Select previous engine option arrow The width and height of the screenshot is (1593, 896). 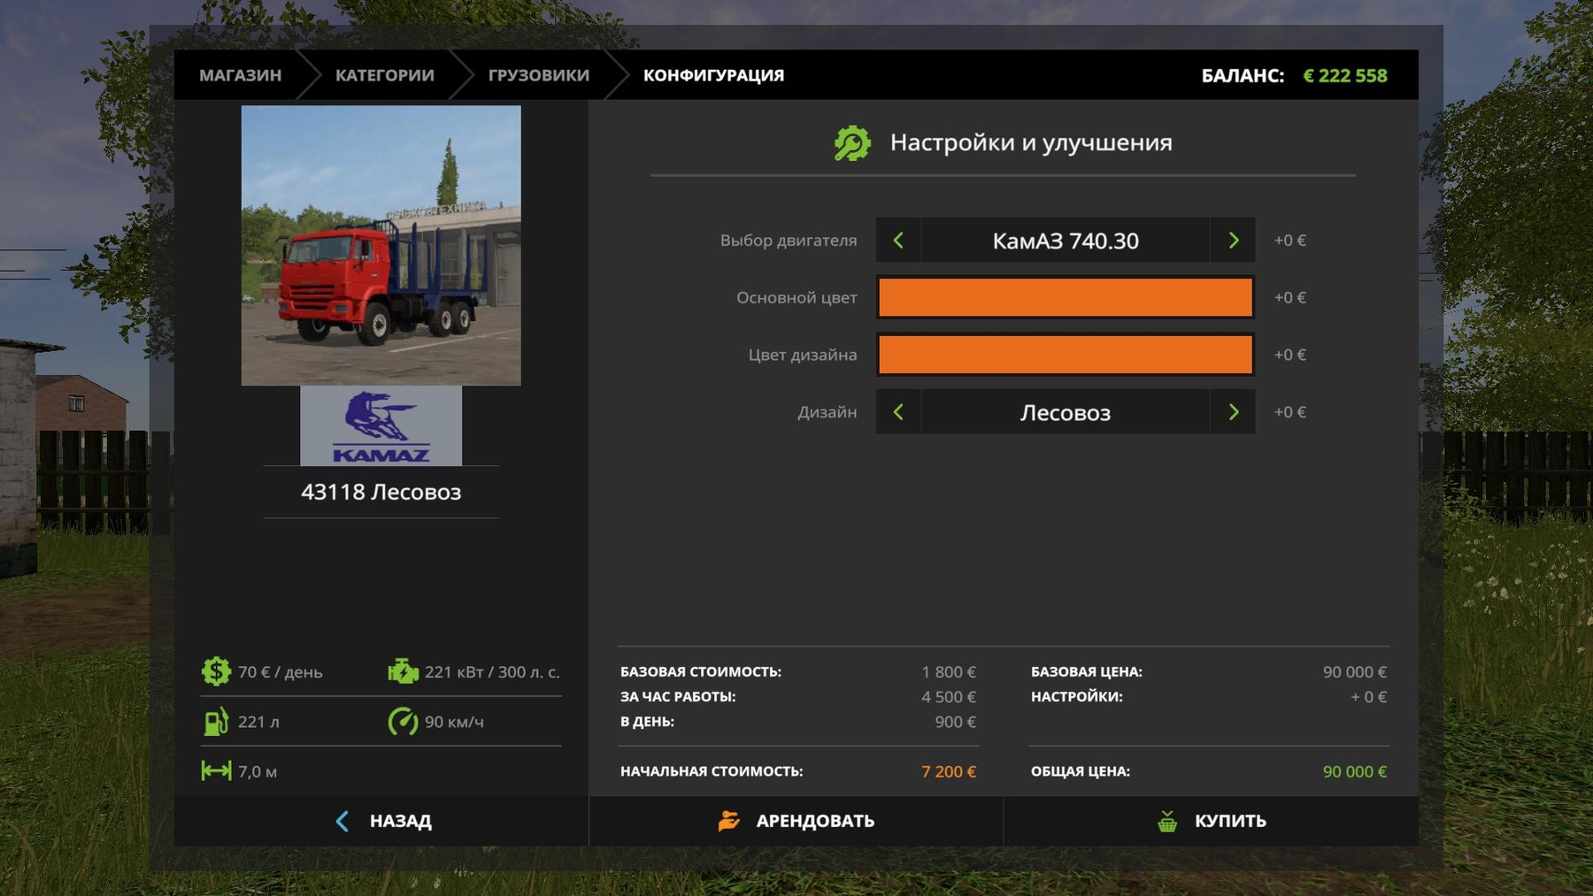898,241
